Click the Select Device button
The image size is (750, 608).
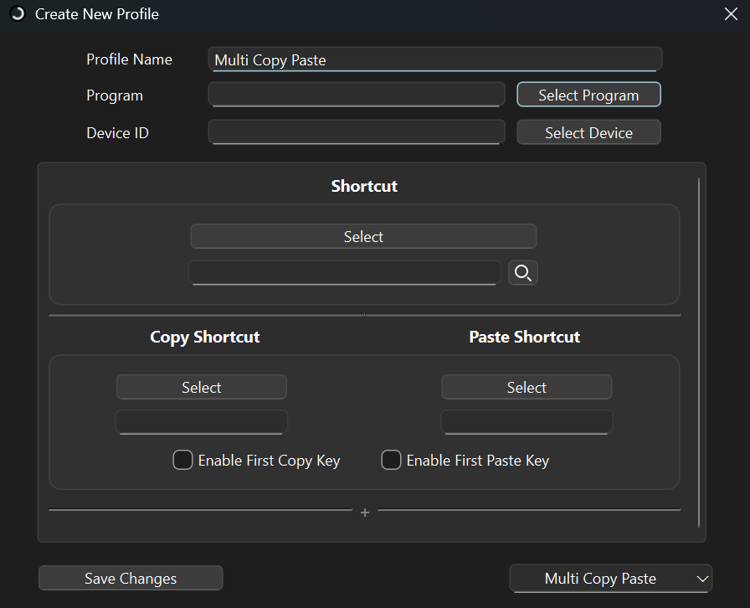click(x=588, y=132)
